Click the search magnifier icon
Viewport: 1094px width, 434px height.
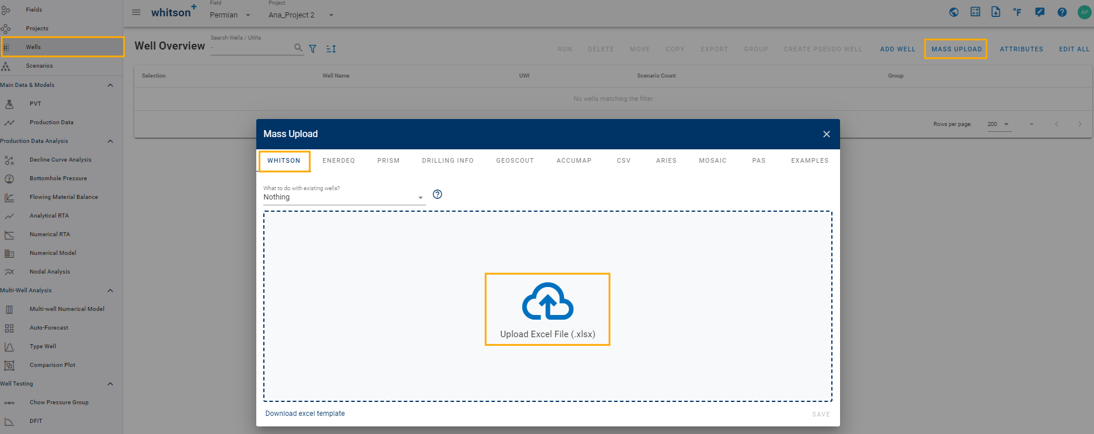pyautogui.click(x=298, y=48)
